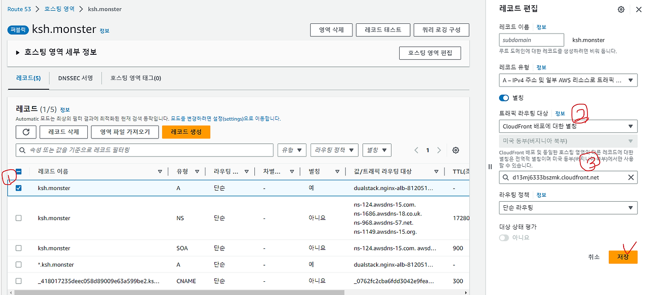
Task: Open info link beside routing policy label
Action: click(541, 195)
